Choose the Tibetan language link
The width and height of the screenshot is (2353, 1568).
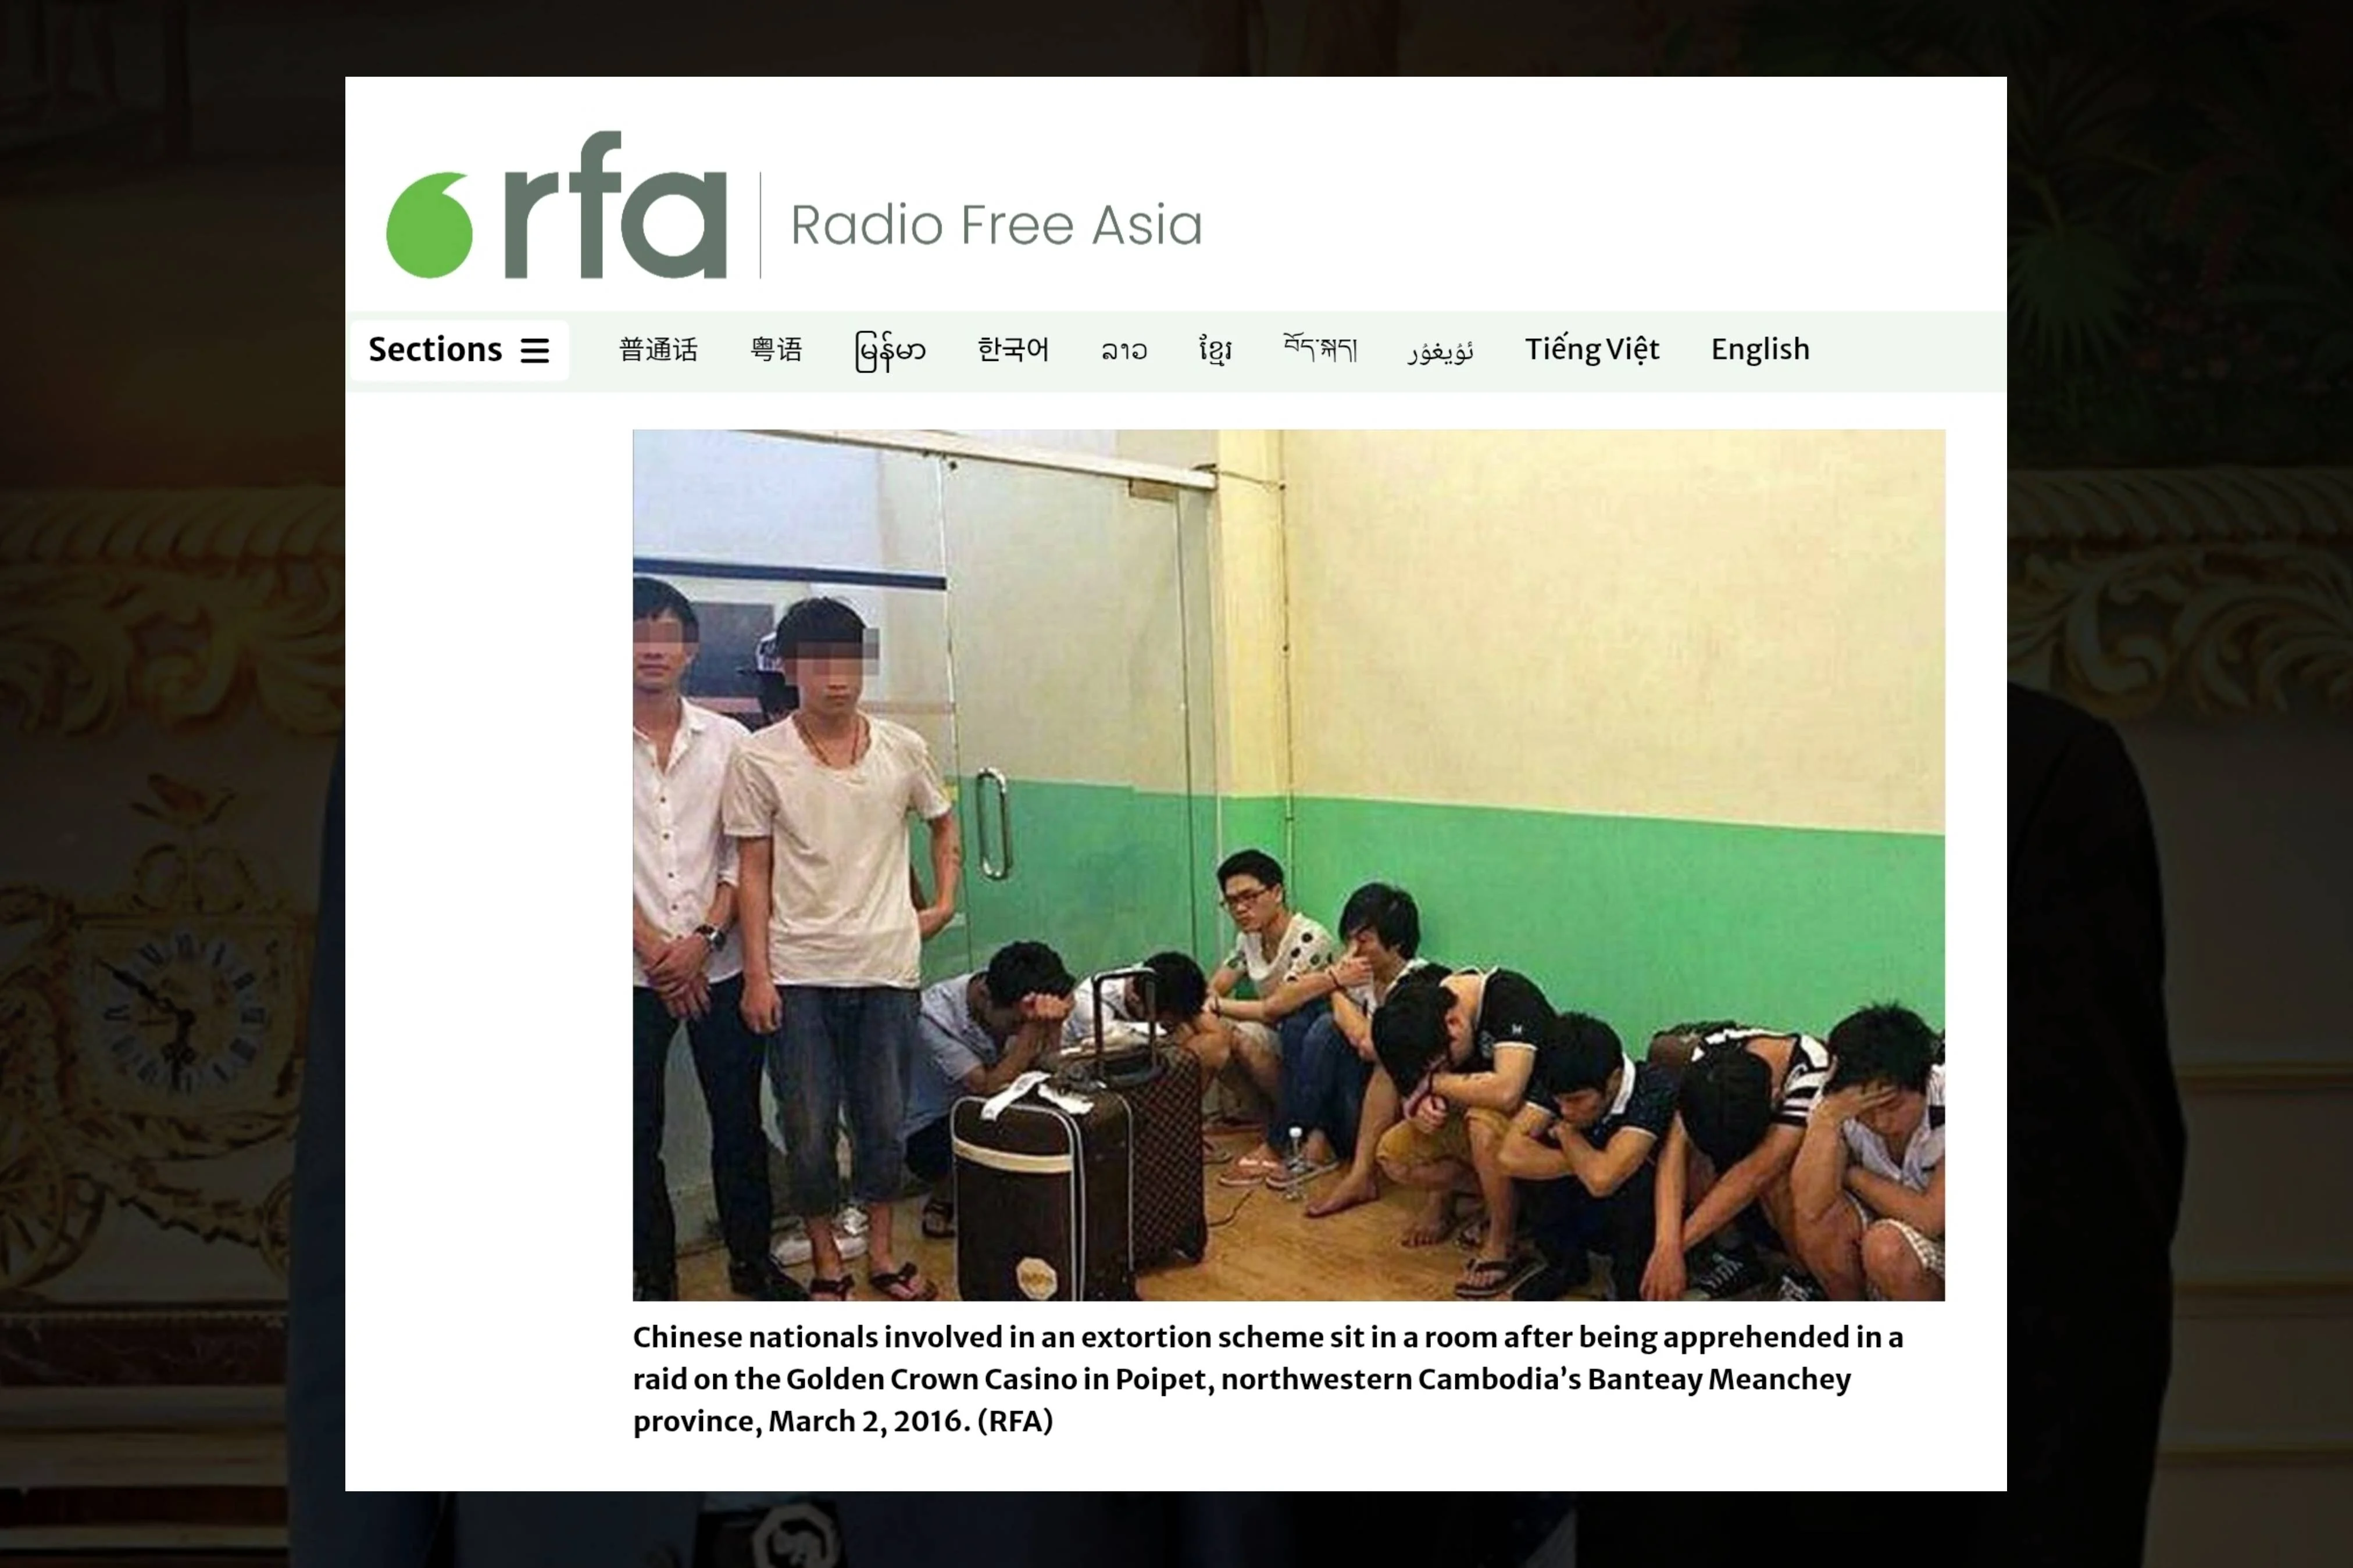pyautogui.click(x=1320, y=348)
